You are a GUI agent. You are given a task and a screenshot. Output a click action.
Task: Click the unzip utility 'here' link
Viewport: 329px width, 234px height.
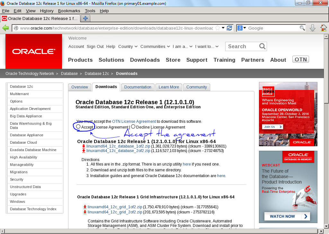pyautogui.click(x=187, y=164)
